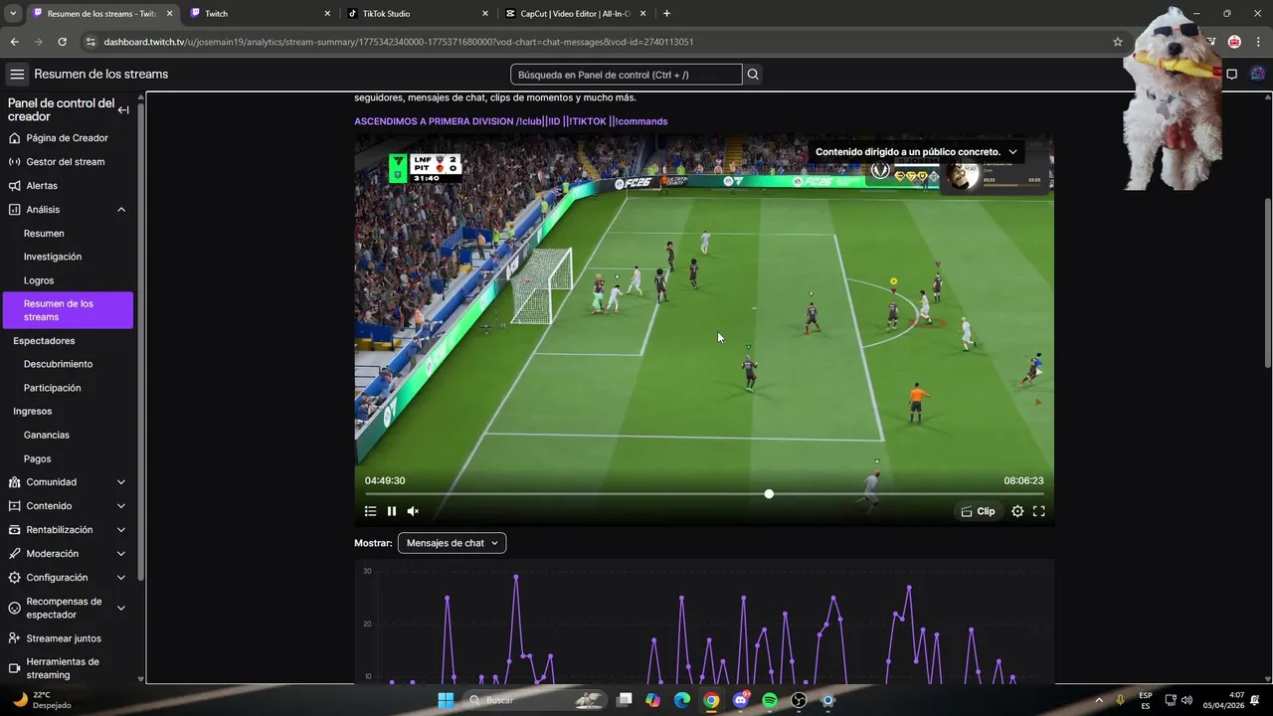Click the tallest peak in chat graph
The width and height of the screenshot is (1273, 716).
pyautogui.click(x=516, y=576)
